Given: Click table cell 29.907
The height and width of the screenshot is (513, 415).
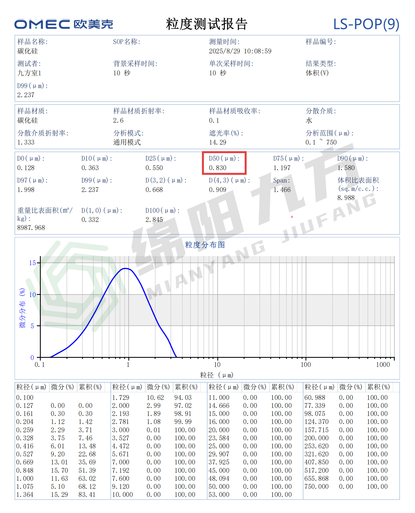Looking at the screenshot, I should point(219,454).
